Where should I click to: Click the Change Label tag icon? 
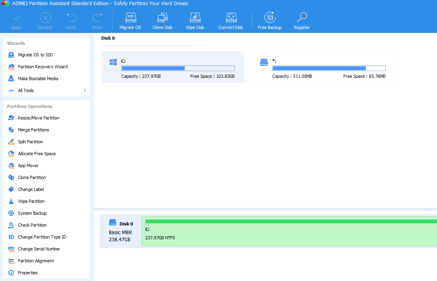[x=11, y=189]
